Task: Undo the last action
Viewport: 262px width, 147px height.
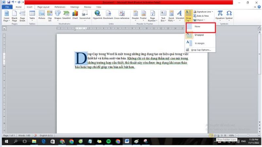Action: (13, 2)
